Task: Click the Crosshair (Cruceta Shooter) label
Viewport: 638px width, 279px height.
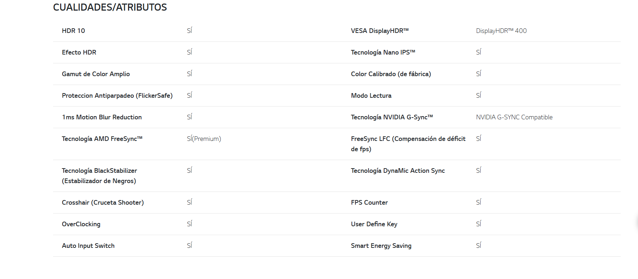Action: tap(103, 203)
